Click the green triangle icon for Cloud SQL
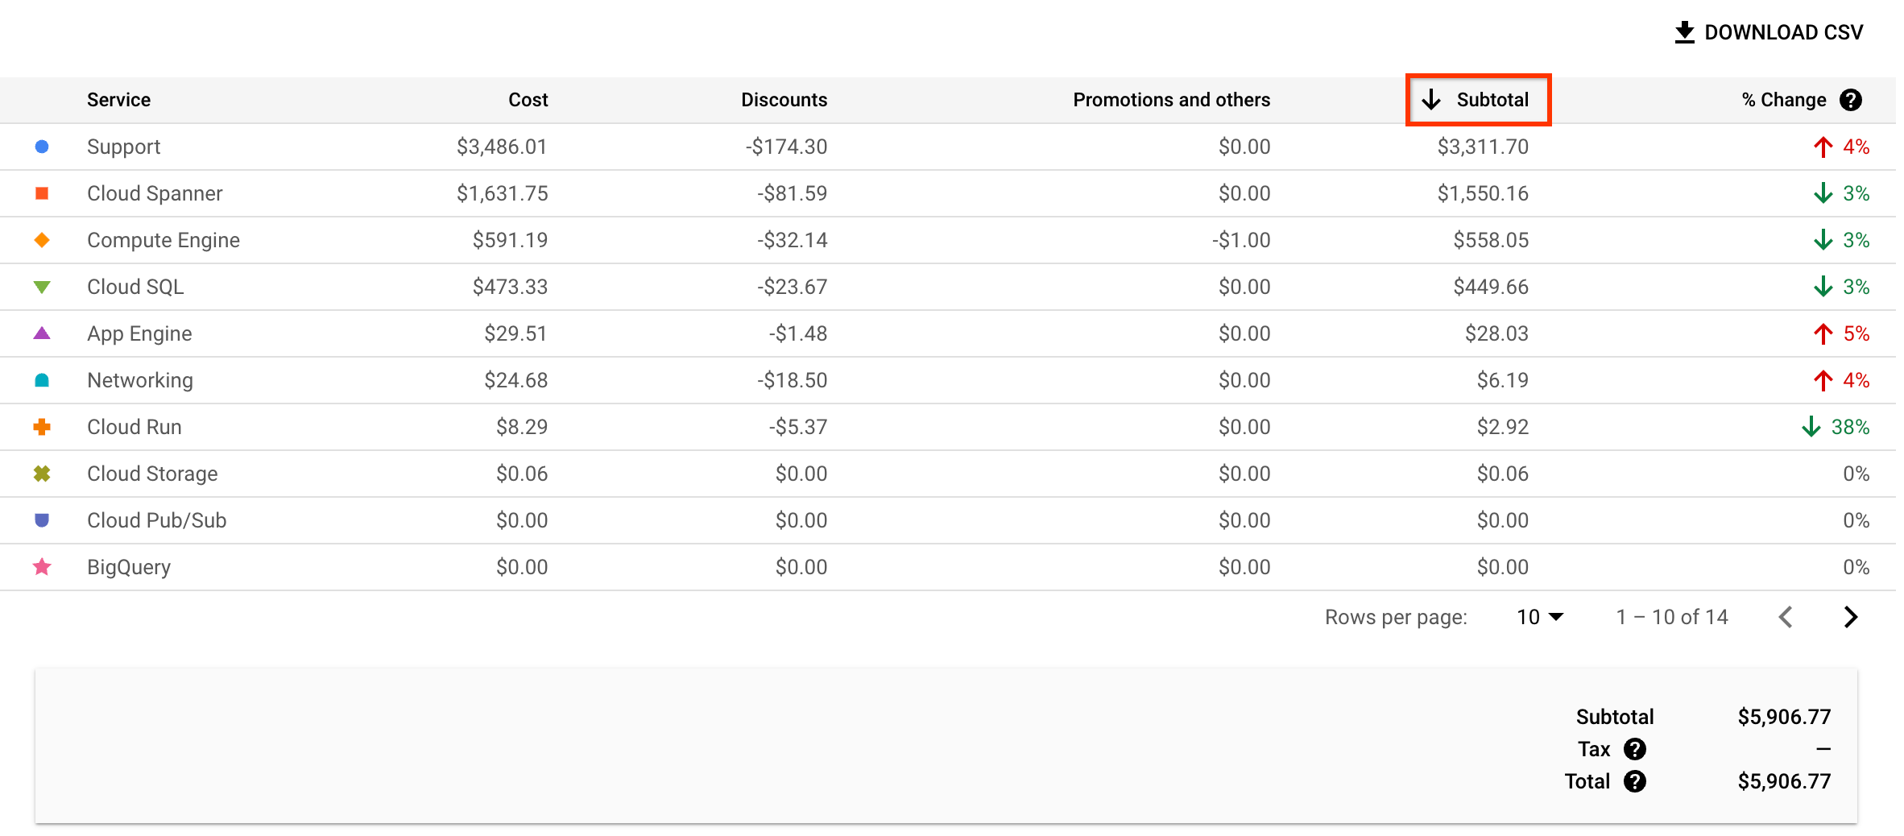Viewport: 1904px width, 836px height. [42, 287]
